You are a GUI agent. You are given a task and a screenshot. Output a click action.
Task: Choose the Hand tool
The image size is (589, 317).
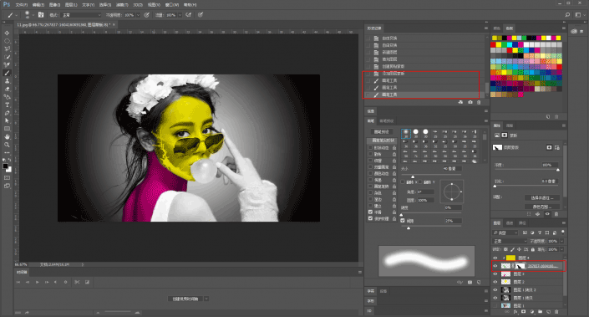click(x=7, y=137)
